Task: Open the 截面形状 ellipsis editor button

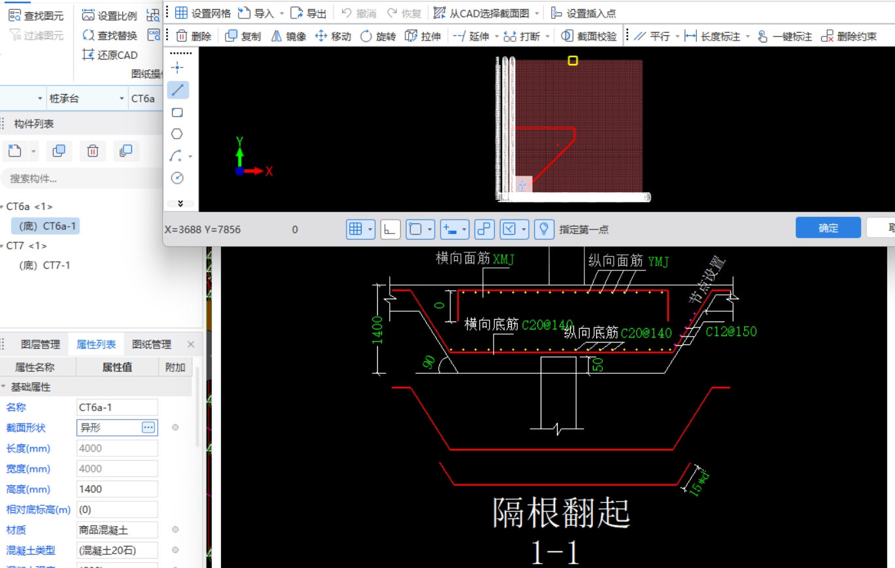Action: click(x=148, y=427)
